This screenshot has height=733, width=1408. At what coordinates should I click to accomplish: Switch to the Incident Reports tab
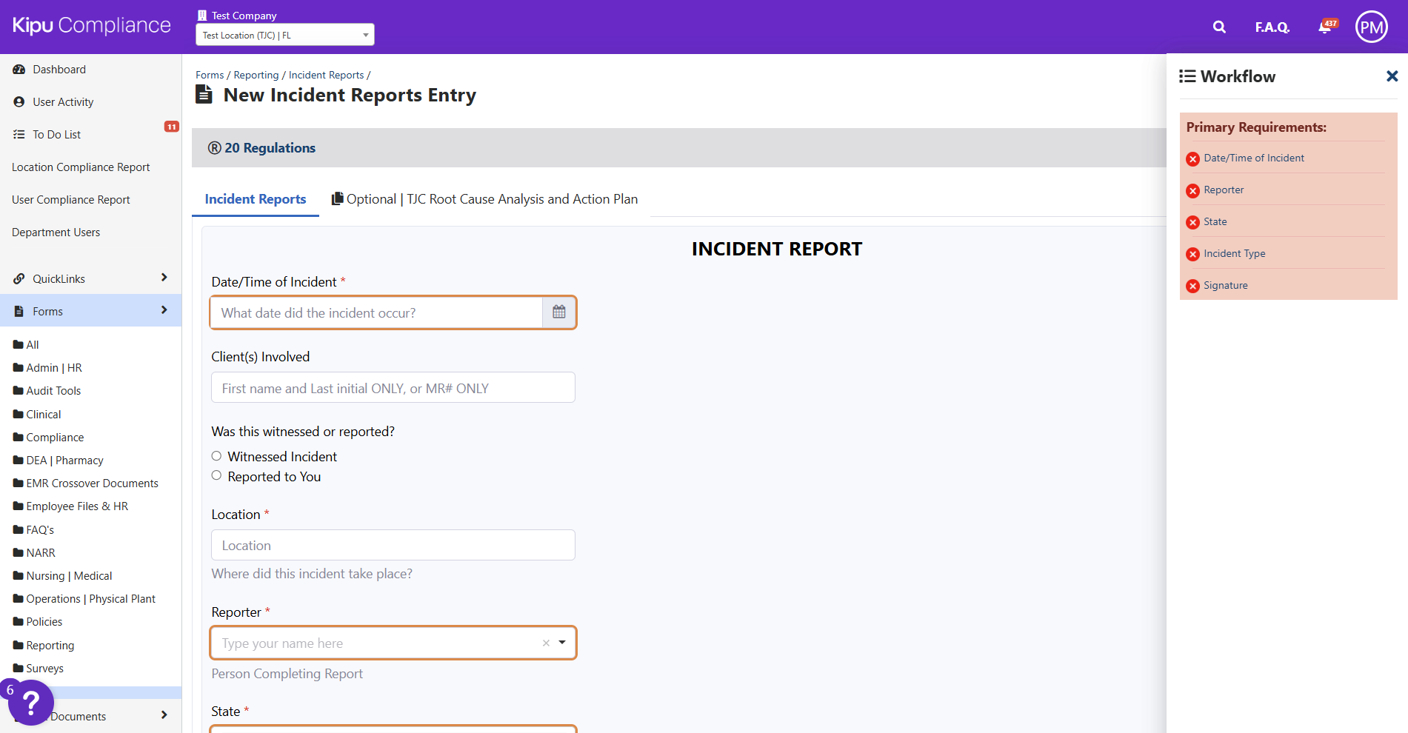coord(256,199)
